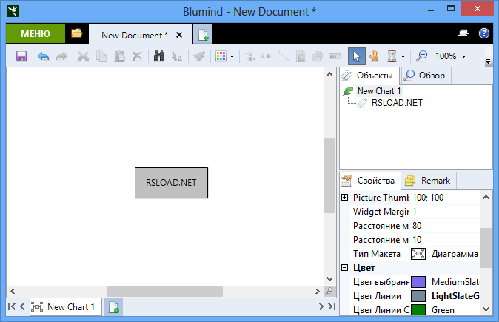Cut the selected topic with scissors

point(84,56)
